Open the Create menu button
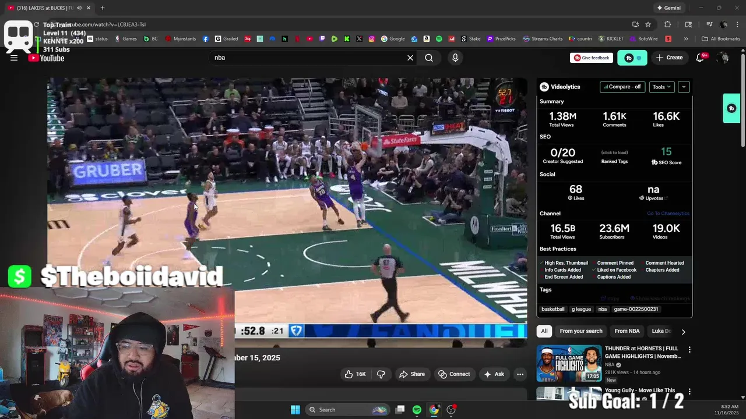The image size is (746, 419). pyautogui.click(x=669, y=58)
